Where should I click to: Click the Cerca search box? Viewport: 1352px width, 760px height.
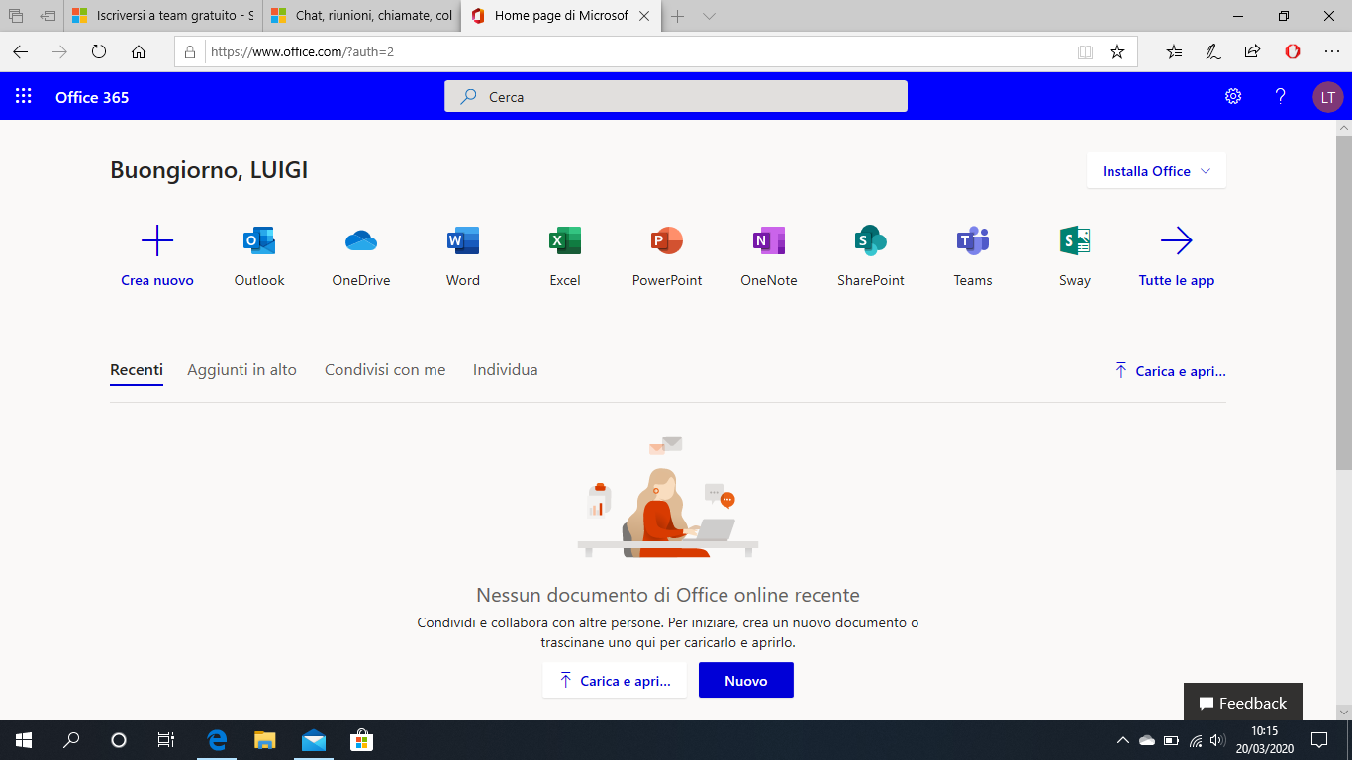[x=676, y=96]
